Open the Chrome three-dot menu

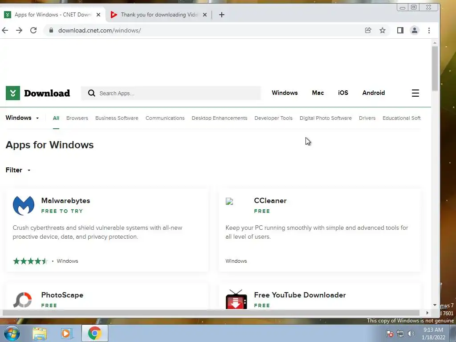pos(429,30)
